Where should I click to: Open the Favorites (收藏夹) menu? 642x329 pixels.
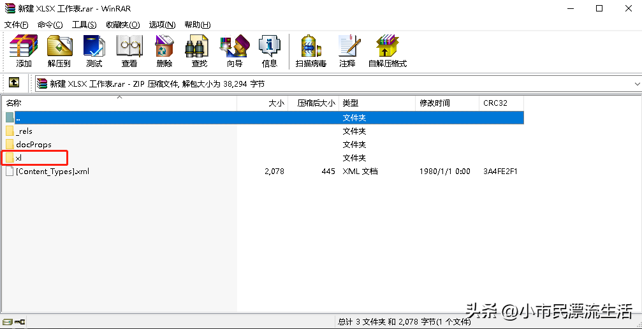[123, 25]
